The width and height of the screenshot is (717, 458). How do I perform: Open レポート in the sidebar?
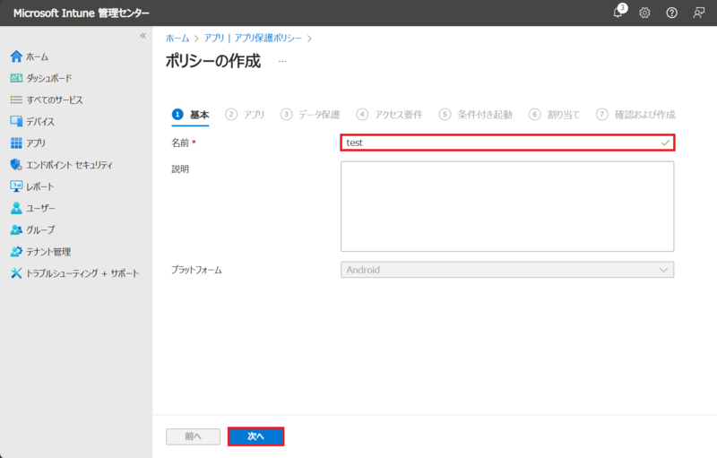(x=39, y=186)
